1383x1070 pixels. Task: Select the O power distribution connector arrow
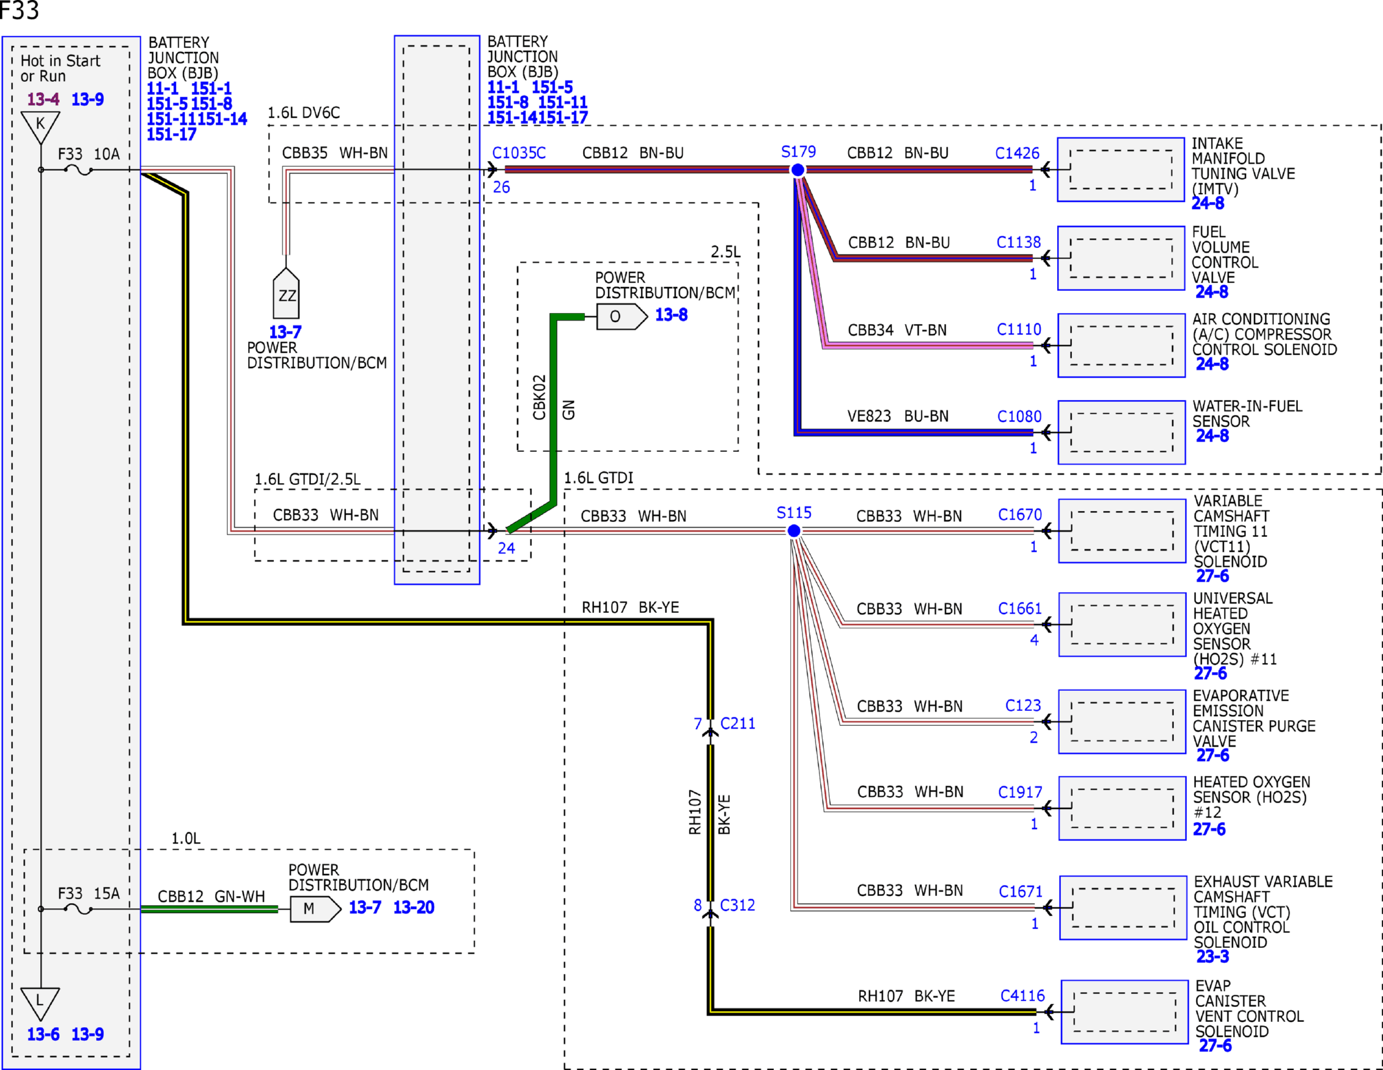tap(621, 317)
